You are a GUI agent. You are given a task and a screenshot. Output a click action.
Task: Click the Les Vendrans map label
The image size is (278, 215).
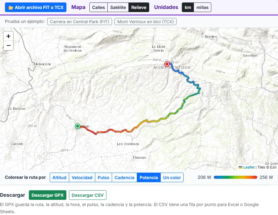coord(128,144)
